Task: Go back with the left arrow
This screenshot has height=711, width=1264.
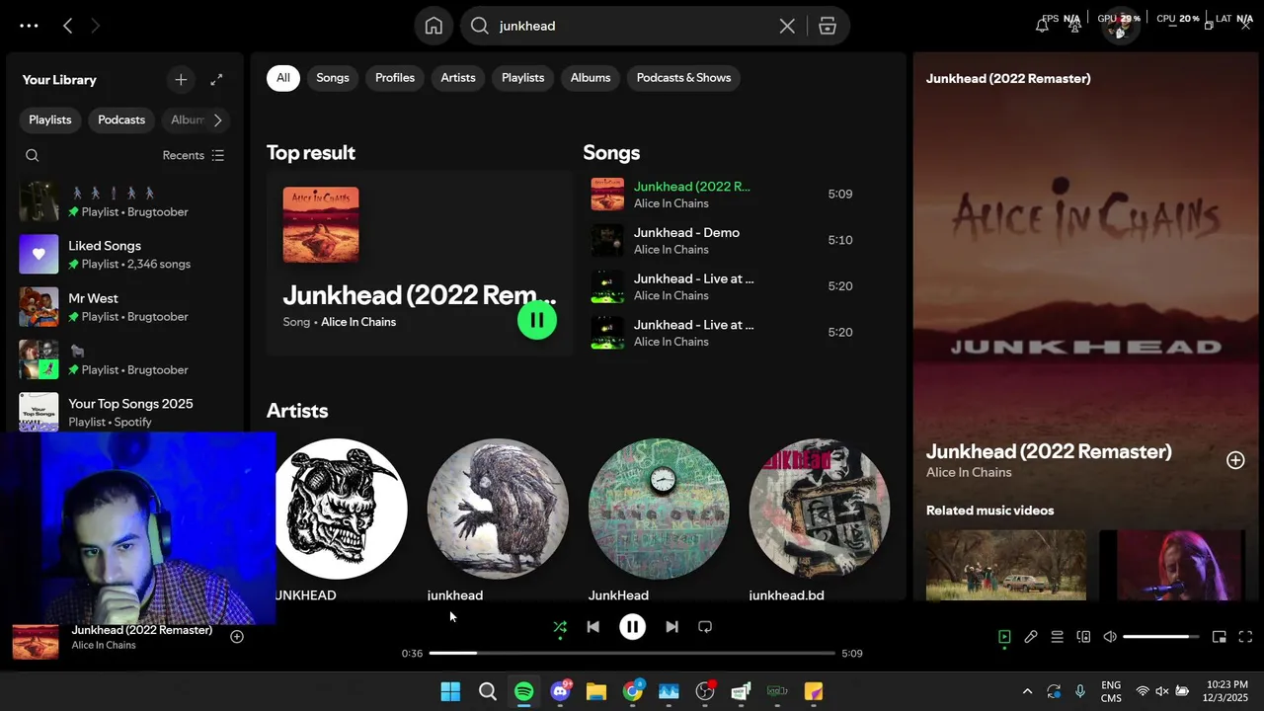Action: [67, 26]
